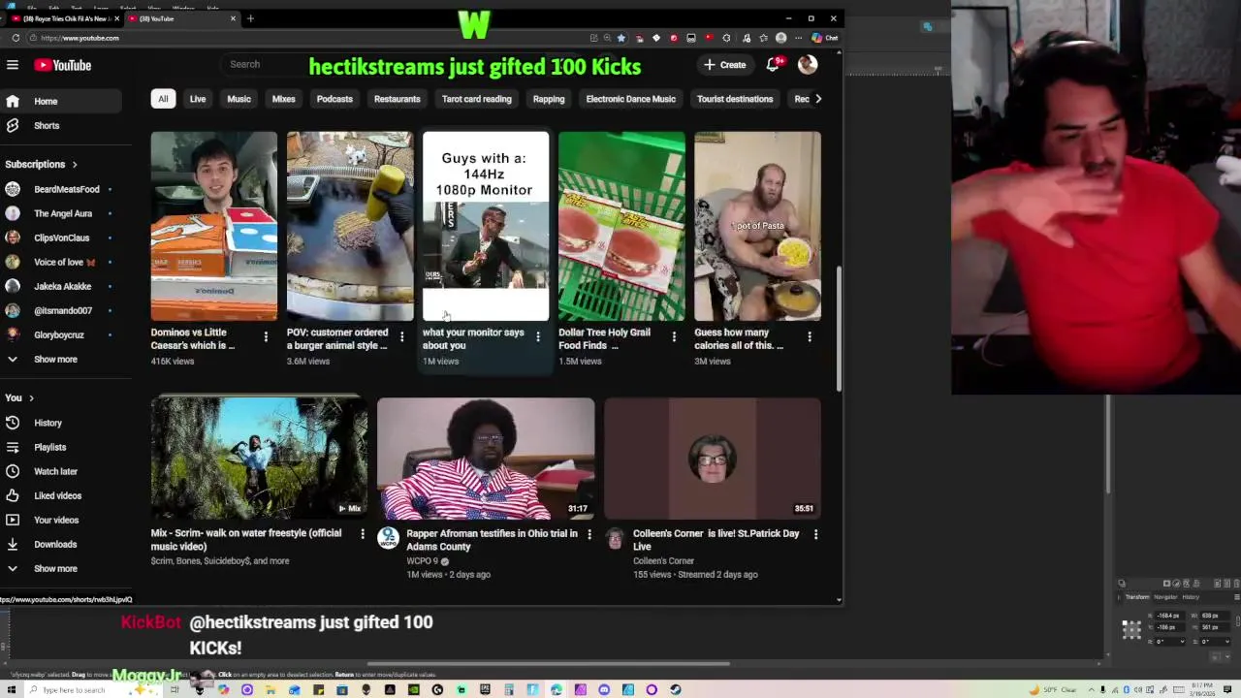The width and height of the screenshot is (1241, 698).
Task: Open the pot of Pasta calories short
Action: (757, 226)
